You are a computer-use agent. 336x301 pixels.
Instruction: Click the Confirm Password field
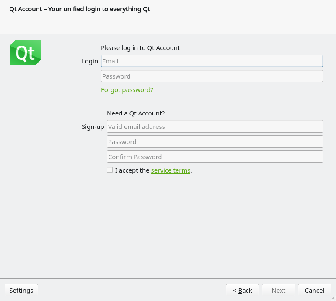[215, 156]
